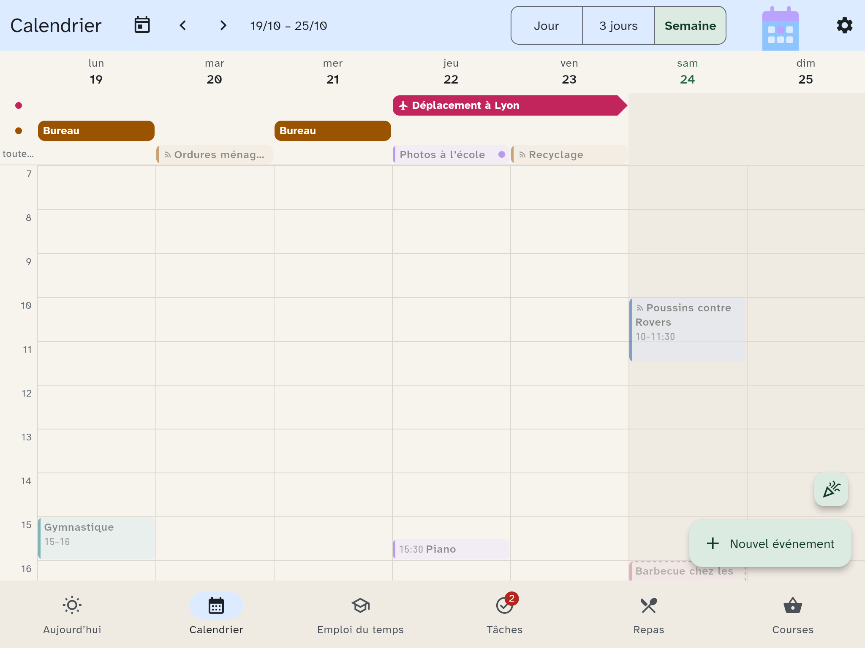This screenshot has height=648, width=865.
Task: Open Ordures ménagères all-day event
Action: pos(215,154)
